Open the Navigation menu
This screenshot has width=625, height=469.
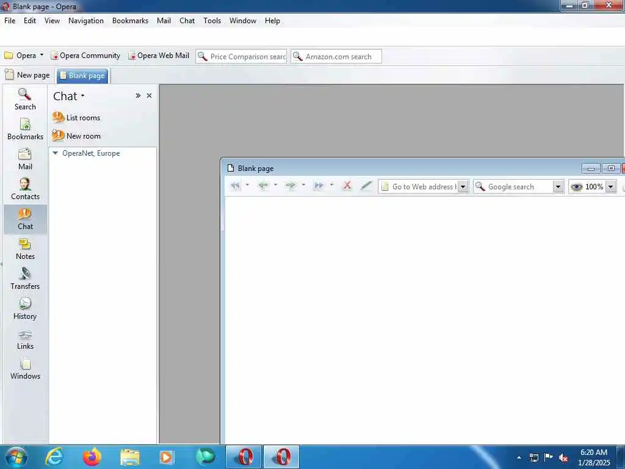click(85, 21)
